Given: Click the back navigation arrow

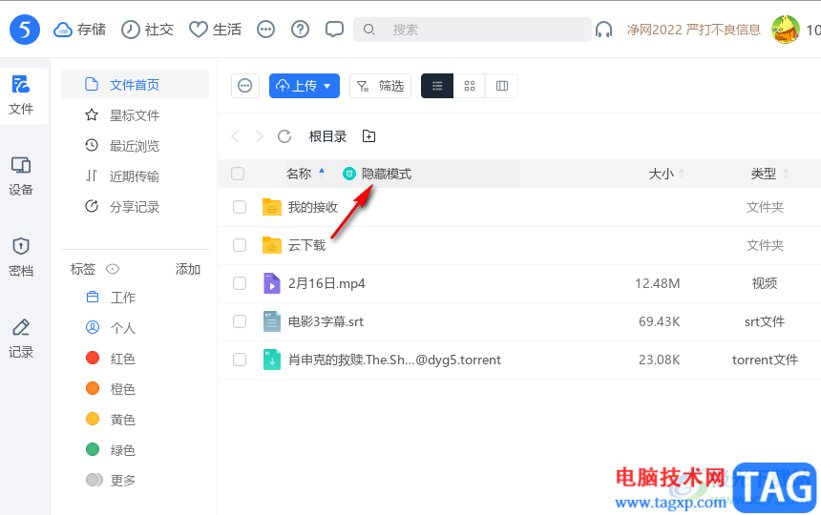Looking at the screenshot, I should tap(235, 136).
